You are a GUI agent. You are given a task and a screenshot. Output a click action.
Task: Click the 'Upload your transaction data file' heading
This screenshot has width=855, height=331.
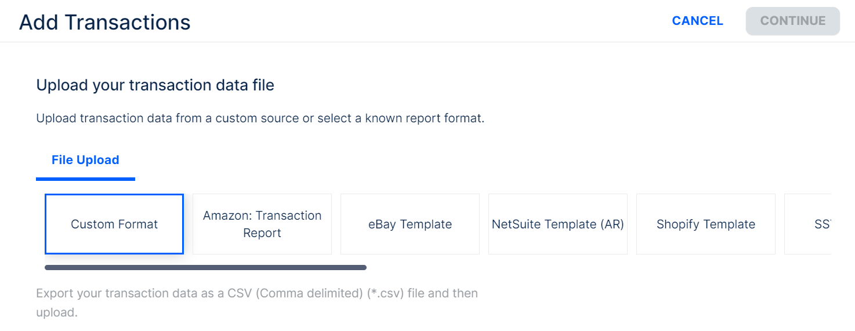155,86
